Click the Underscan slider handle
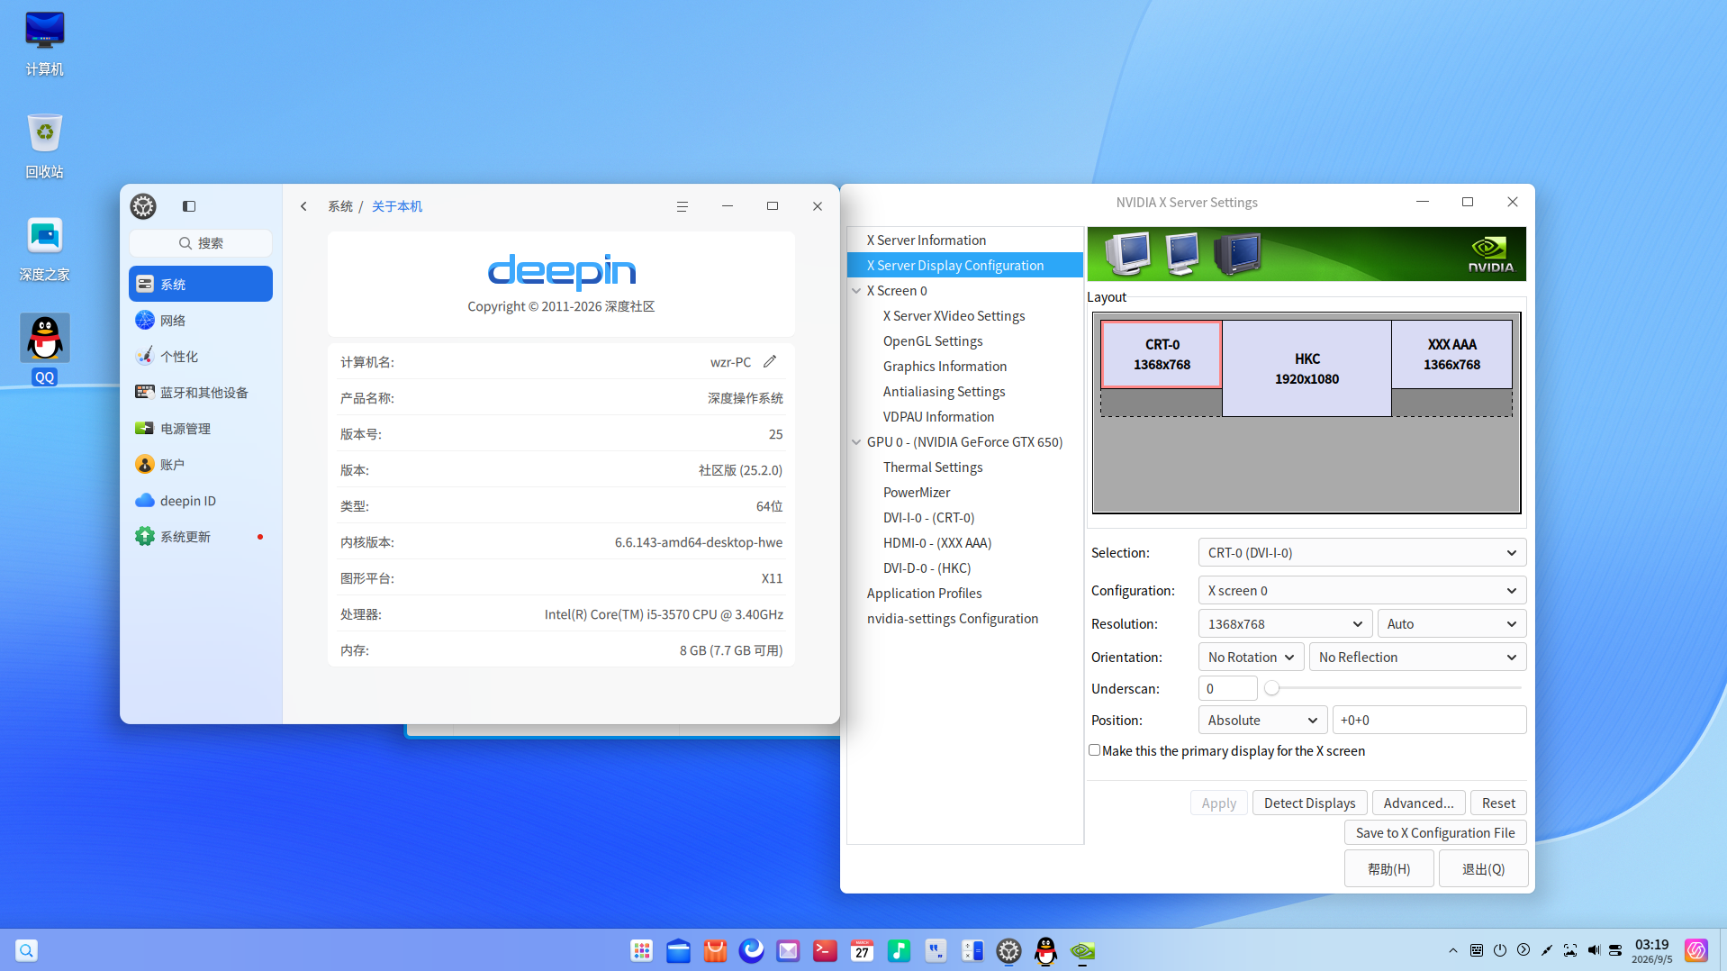 [1271, 688]
